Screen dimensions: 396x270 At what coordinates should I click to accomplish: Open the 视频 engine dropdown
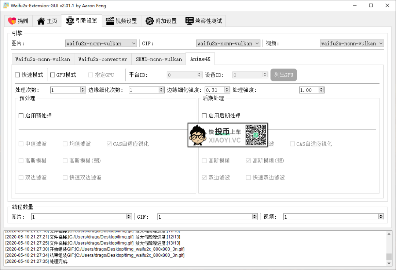point(381,43)
